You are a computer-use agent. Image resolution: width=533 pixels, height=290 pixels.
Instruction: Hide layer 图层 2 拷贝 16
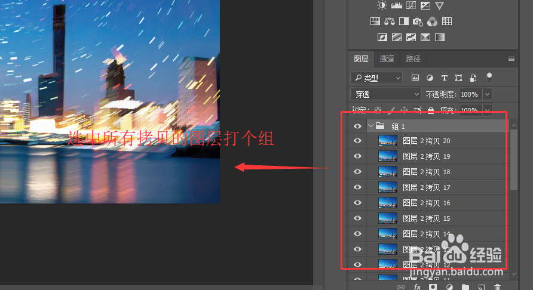point(357,203)
